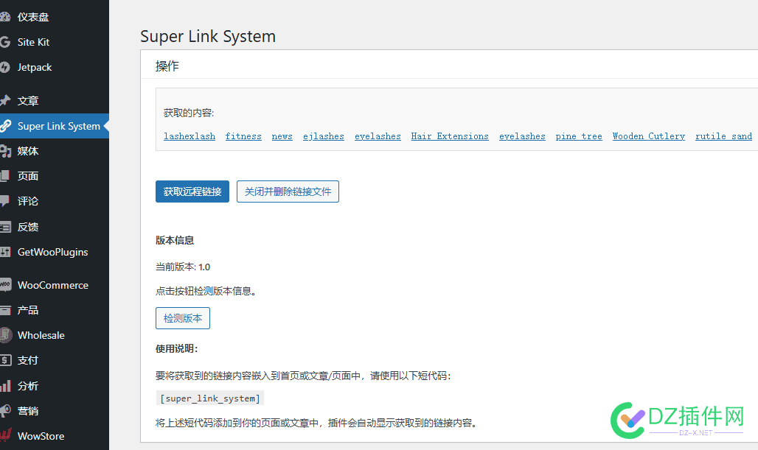Follow the rutile sand link

(723, 136)
